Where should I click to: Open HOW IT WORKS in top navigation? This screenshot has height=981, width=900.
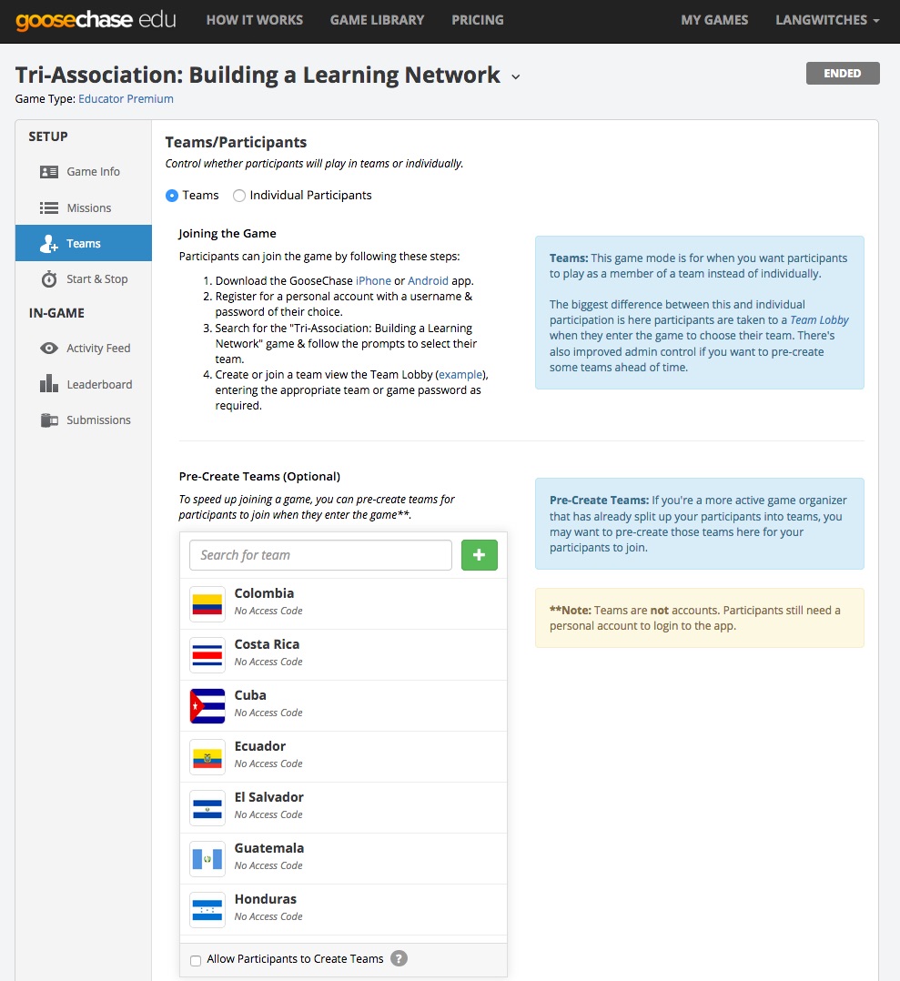(255, 20)
